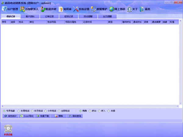Click the 添加联系人 add contact icon

(22, 9)
